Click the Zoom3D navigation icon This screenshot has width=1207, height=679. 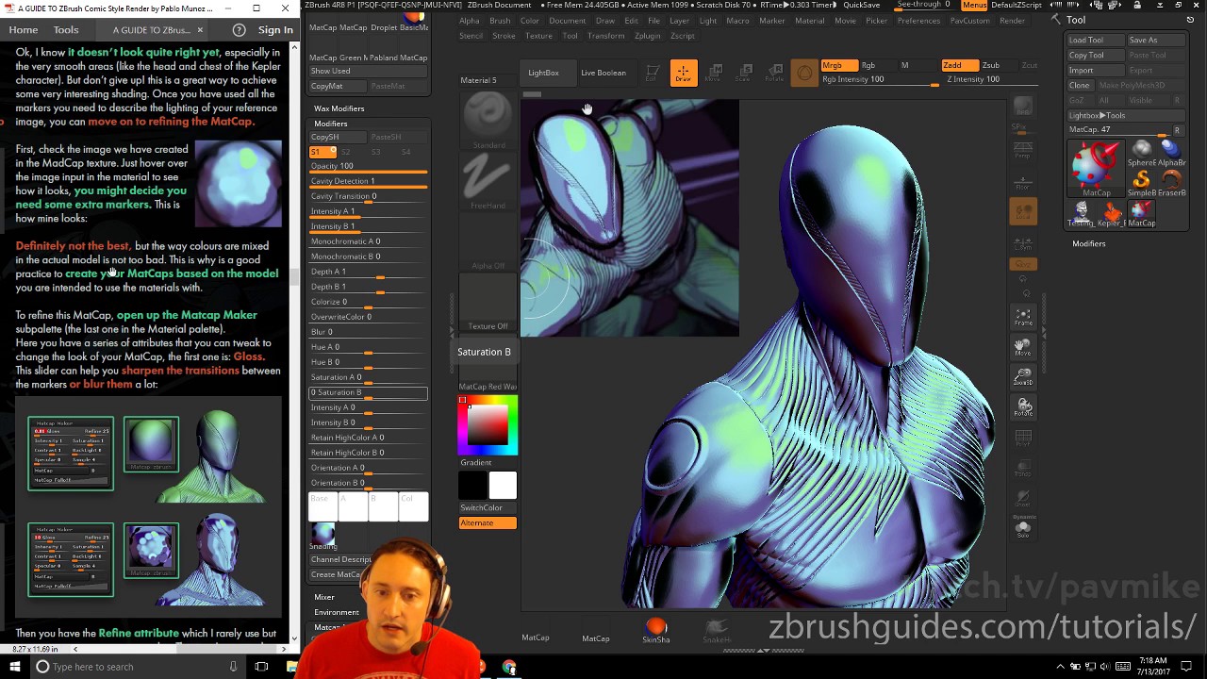(1023, 377)
